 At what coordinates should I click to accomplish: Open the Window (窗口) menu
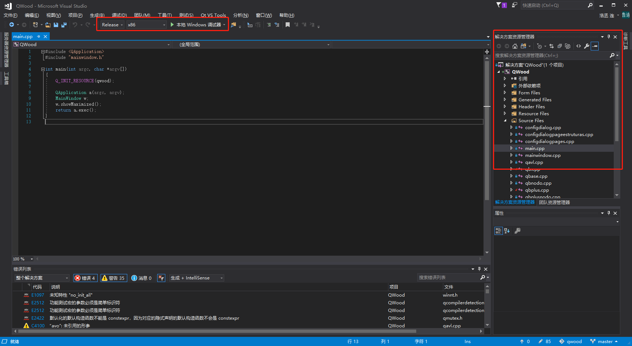(264, 15)
